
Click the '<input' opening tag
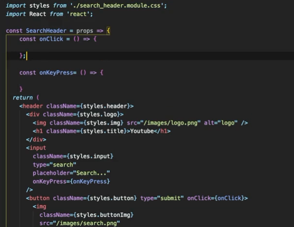(x=36, y=148)
